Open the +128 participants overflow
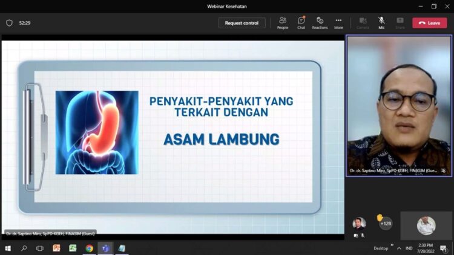This screenshot has height=255, width=454. [x=386, y=224]
